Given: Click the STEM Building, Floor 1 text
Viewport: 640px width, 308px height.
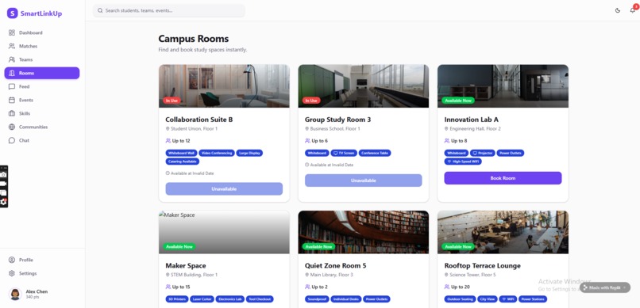Looking at the screenshot, I should click(x=194, y=275).
